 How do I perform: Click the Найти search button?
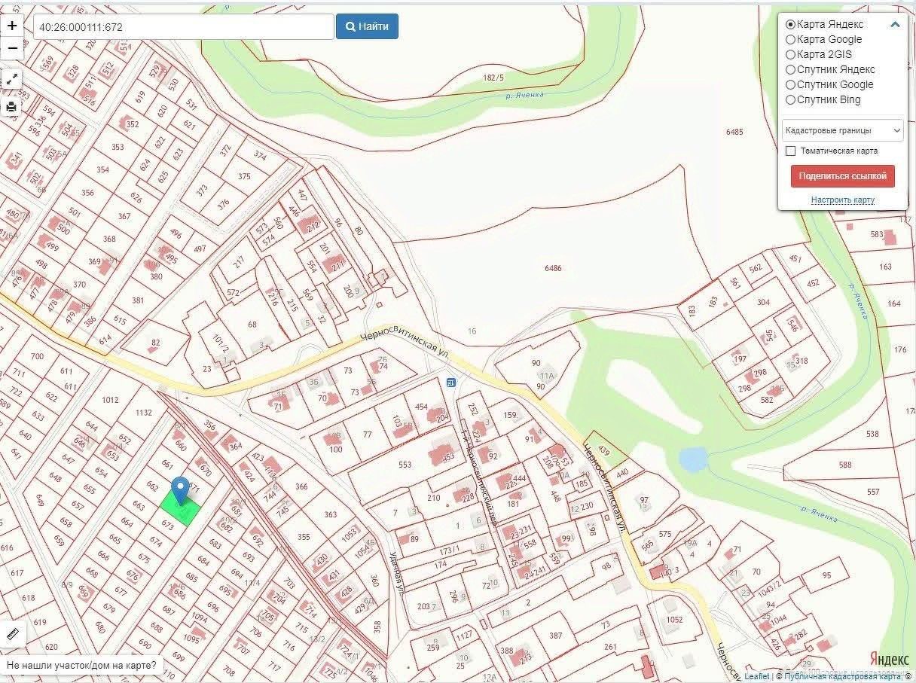[367, 26]
